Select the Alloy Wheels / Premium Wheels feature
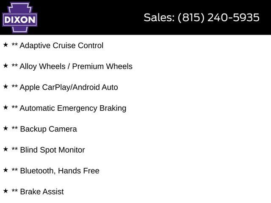The height and width of the screenshot is (203, 271). coord(76,66)
